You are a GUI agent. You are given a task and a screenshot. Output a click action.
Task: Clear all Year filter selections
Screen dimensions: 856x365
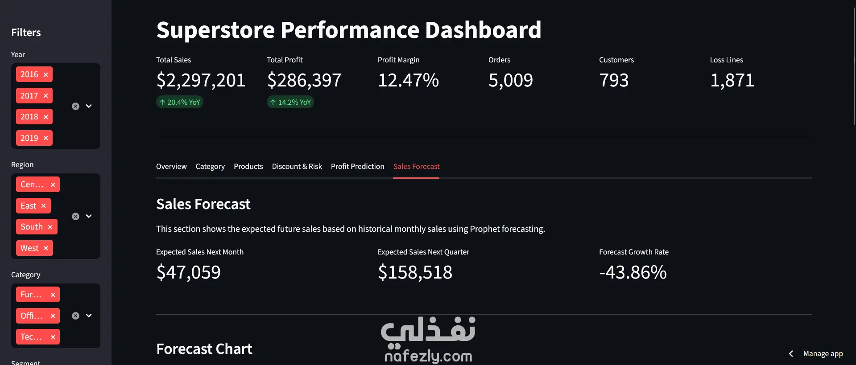click(x=76, y=106)
